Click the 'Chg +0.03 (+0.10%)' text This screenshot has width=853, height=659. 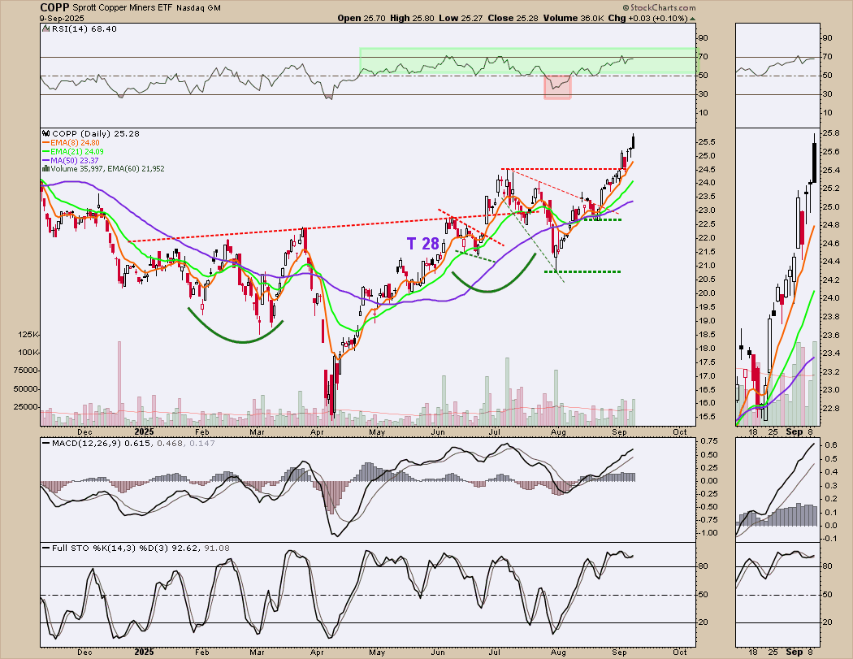click(648, 18)
